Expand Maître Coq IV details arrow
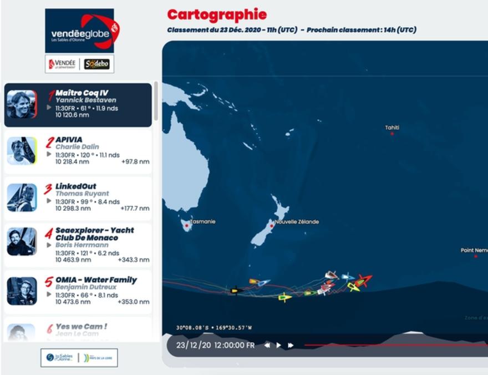Screen dimensions: 488x375 (49, 108)
